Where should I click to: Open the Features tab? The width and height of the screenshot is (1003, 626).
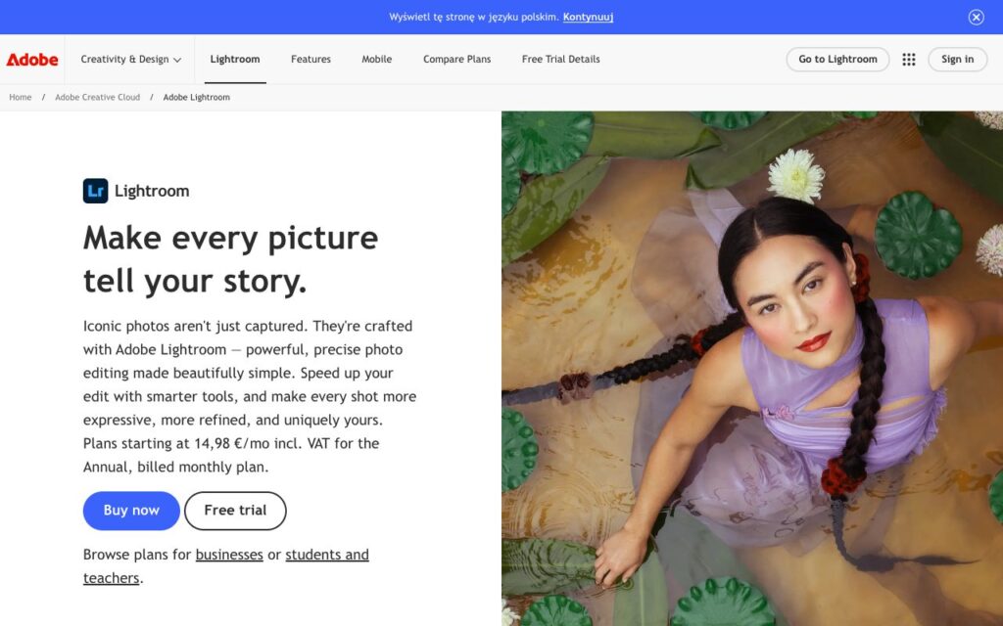coord(310,60)
